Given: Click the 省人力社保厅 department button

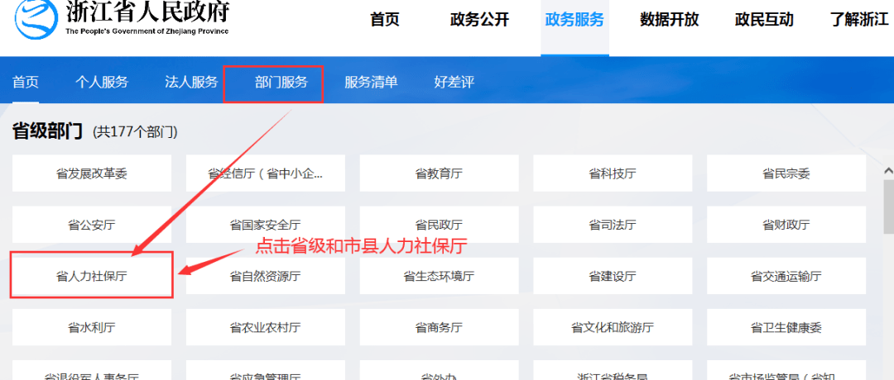Looking at the screenshot, I should [x=92, y=276].
